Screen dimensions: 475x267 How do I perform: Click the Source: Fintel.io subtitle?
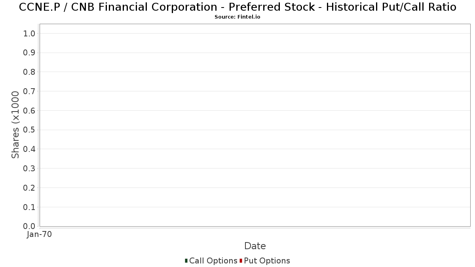237,17
